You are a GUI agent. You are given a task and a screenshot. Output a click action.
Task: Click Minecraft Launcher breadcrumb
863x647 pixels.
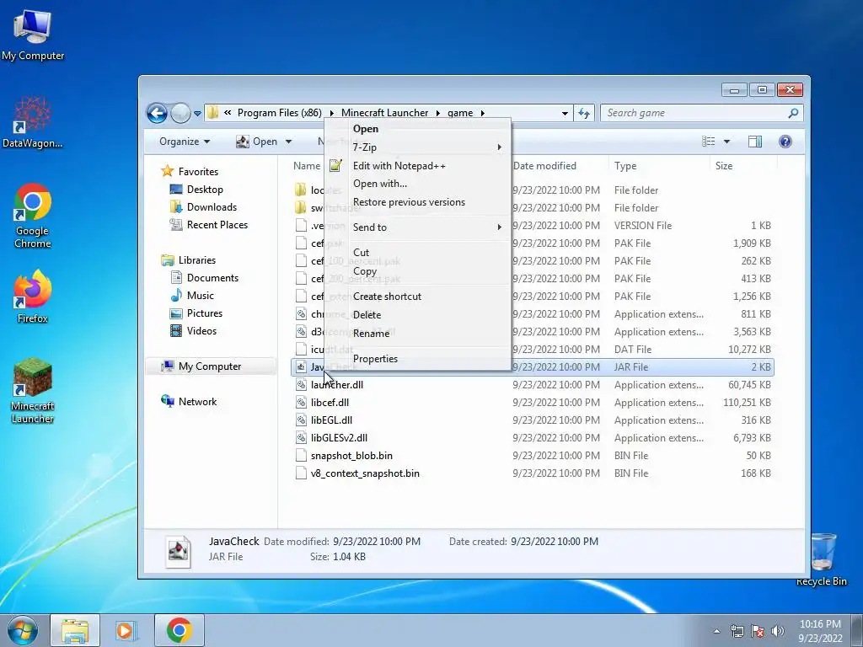pos(384,113)
